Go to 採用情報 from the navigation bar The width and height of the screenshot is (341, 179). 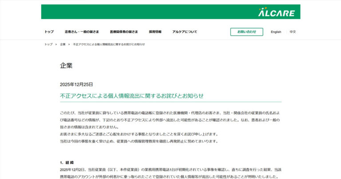tap(155, 32)
